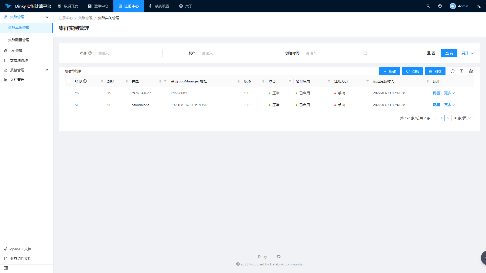Click the Admin avatar icon
486x273 pixels.
(x=453, y=6)
